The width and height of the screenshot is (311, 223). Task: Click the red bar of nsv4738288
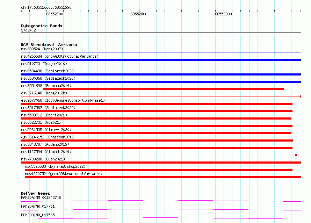pyautogui.click(x=161, y=163)
